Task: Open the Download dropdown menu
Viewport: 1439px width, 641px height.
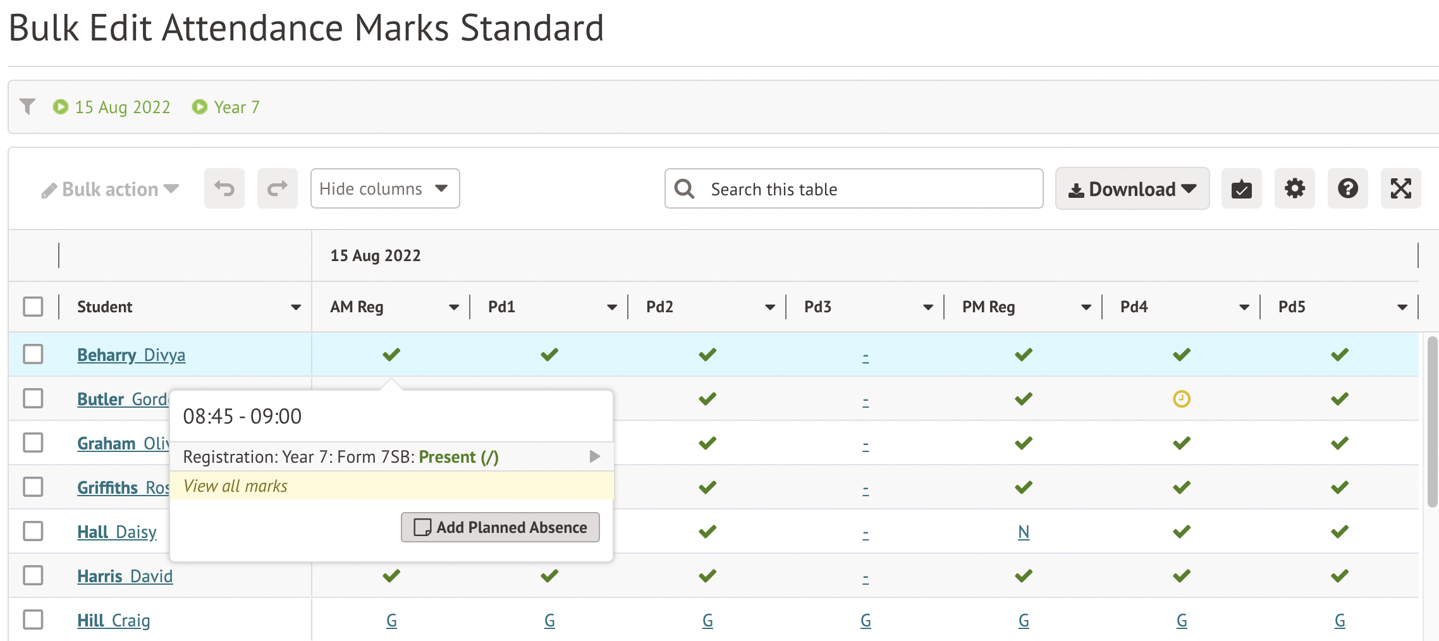Action: pyautogui.click(x=1132, y=188)
